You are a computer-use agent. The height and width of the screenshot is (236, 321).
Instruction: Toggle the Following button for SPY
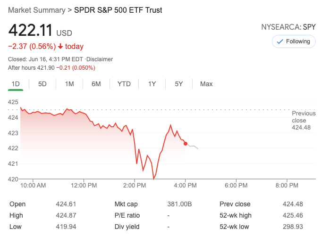point(294,41)
